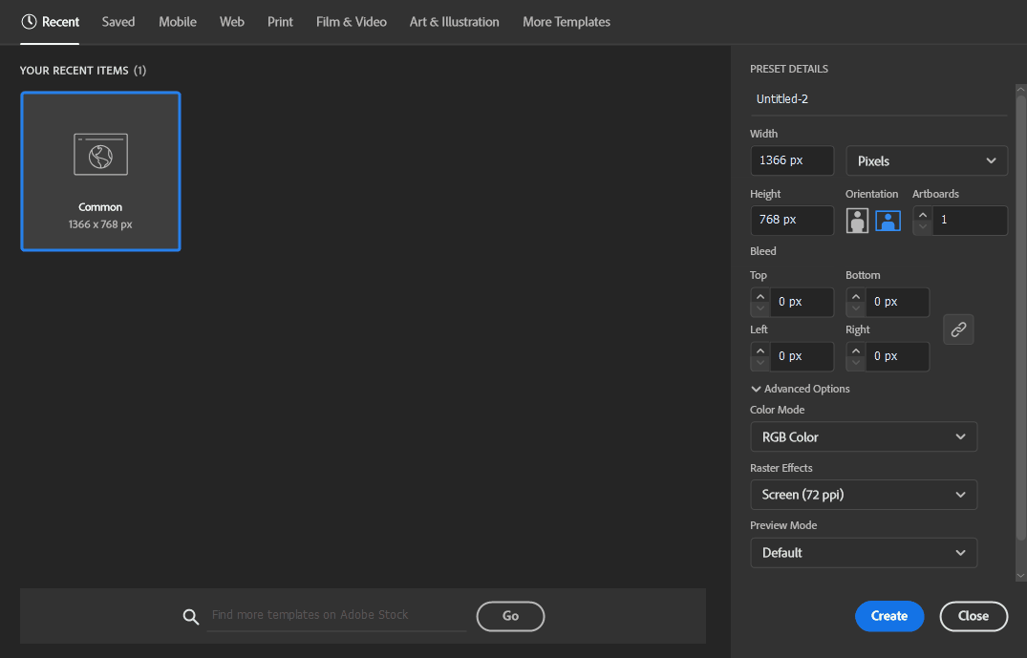Open the Pixels units dropdown
The width and height of the screenshot is (1027, 658).
coord(926,161)
